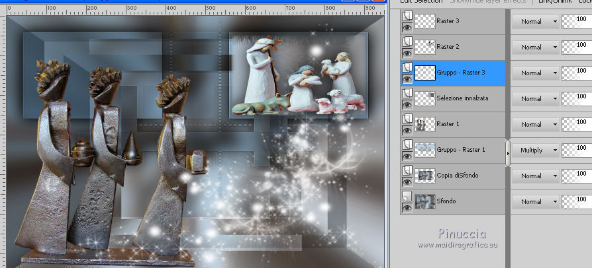This screenshot has width=592, height=268.
Task: Click opacity slider of Raster 2 layer
Action: (x=577, y=47)
